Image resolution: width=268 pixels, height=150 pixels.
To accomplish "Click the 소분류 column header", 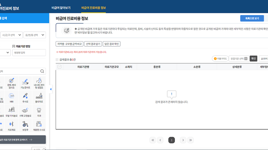I will [197, 67].
